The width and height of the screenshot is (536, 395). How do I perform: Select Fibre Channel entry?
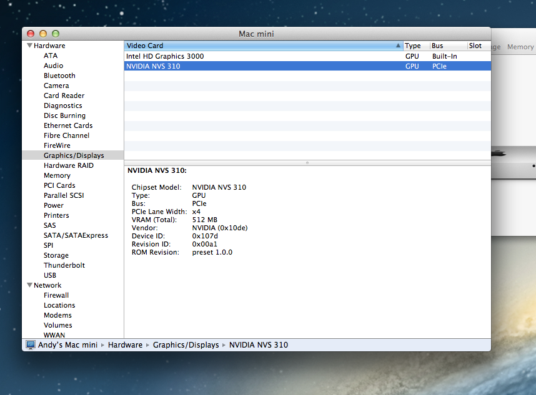(x=66, y=135)
